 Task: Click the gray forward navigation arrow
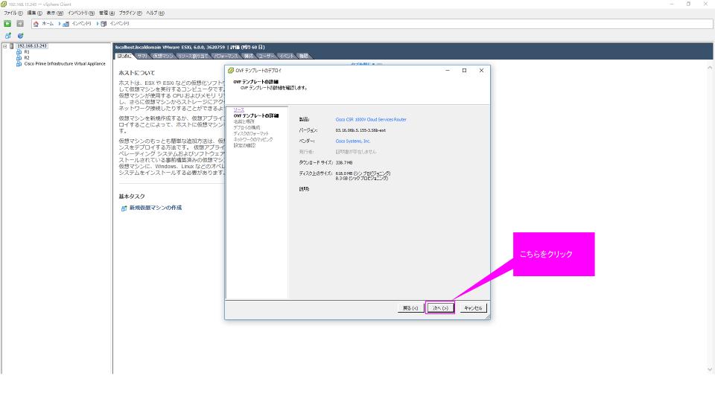pos(20,23)
